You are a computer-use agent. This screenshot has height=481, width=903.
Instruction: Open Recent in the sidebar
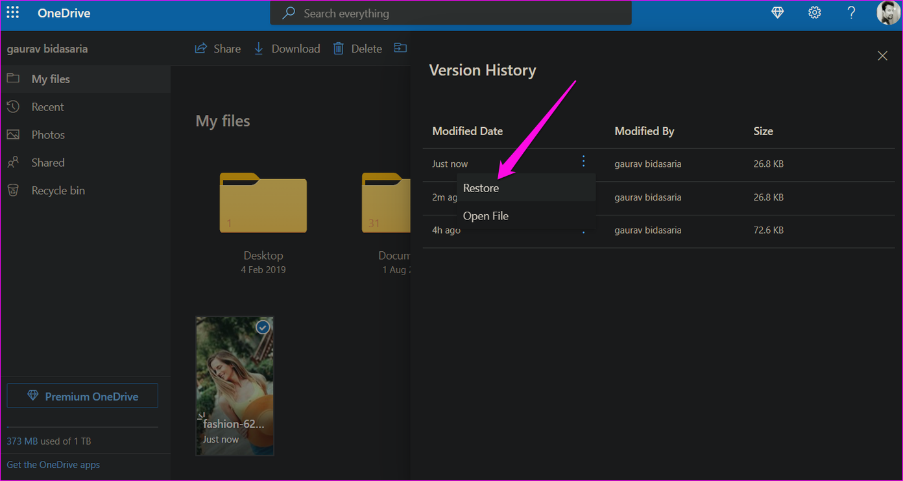click(x=86, y=107)
